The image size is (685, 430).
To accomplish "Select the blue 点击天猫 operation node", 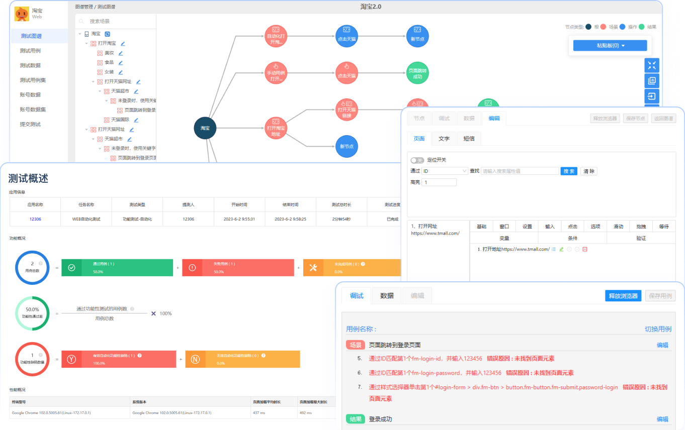I will click(x=347, y=36).
